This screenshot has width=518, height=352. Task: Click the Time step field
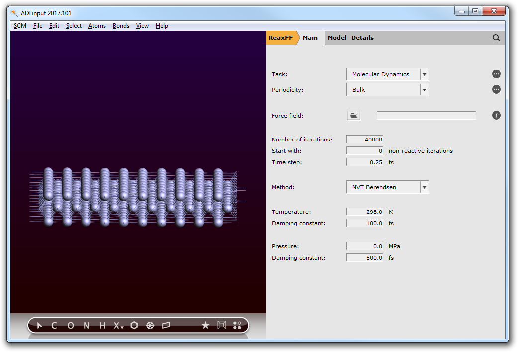click(365, 162)
